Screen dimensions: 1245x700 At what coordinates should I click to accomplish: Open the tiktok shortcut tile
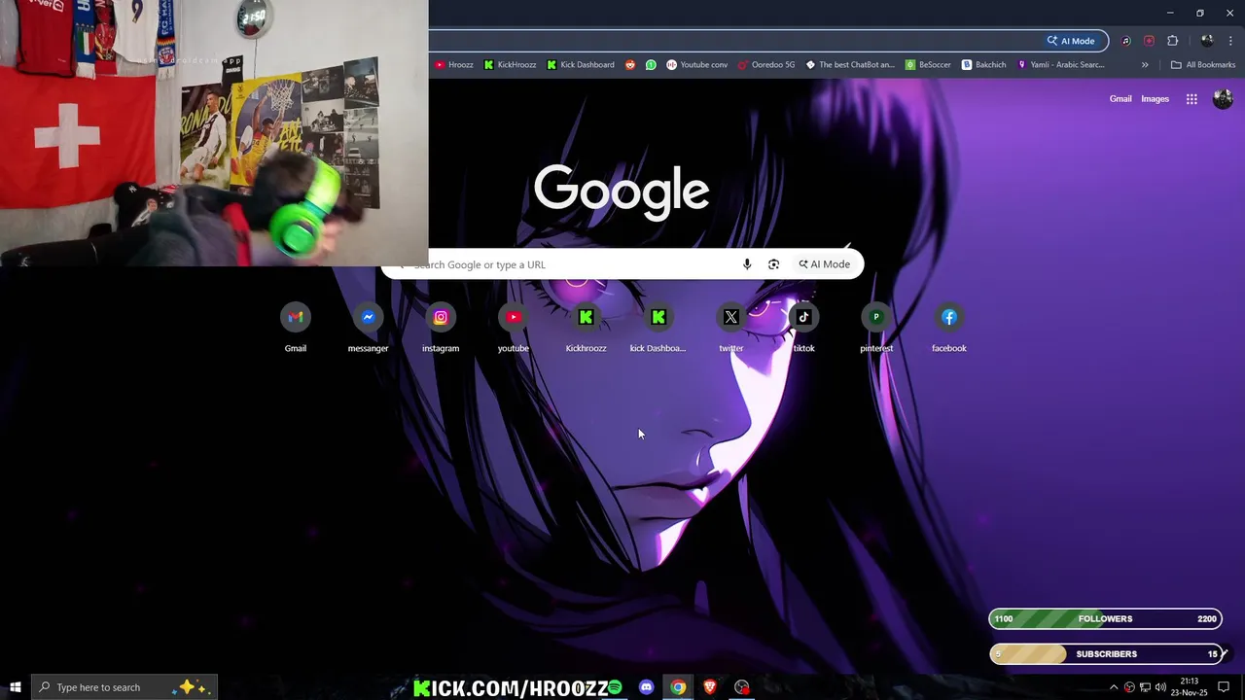pyautogui.click(x=803, y=328)
